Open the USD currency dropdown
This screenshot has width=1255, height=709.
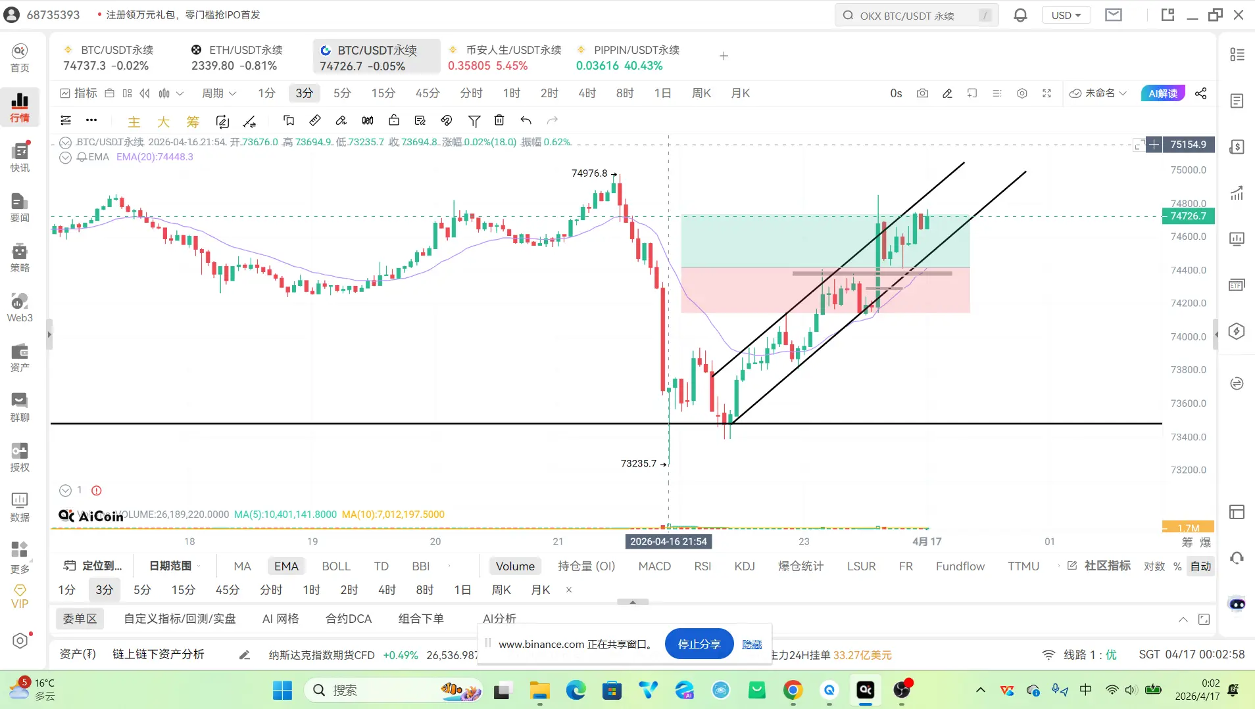tap(1066, 15)
